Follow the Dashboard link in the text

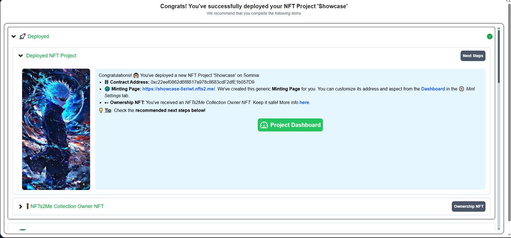tap(433, 89)
